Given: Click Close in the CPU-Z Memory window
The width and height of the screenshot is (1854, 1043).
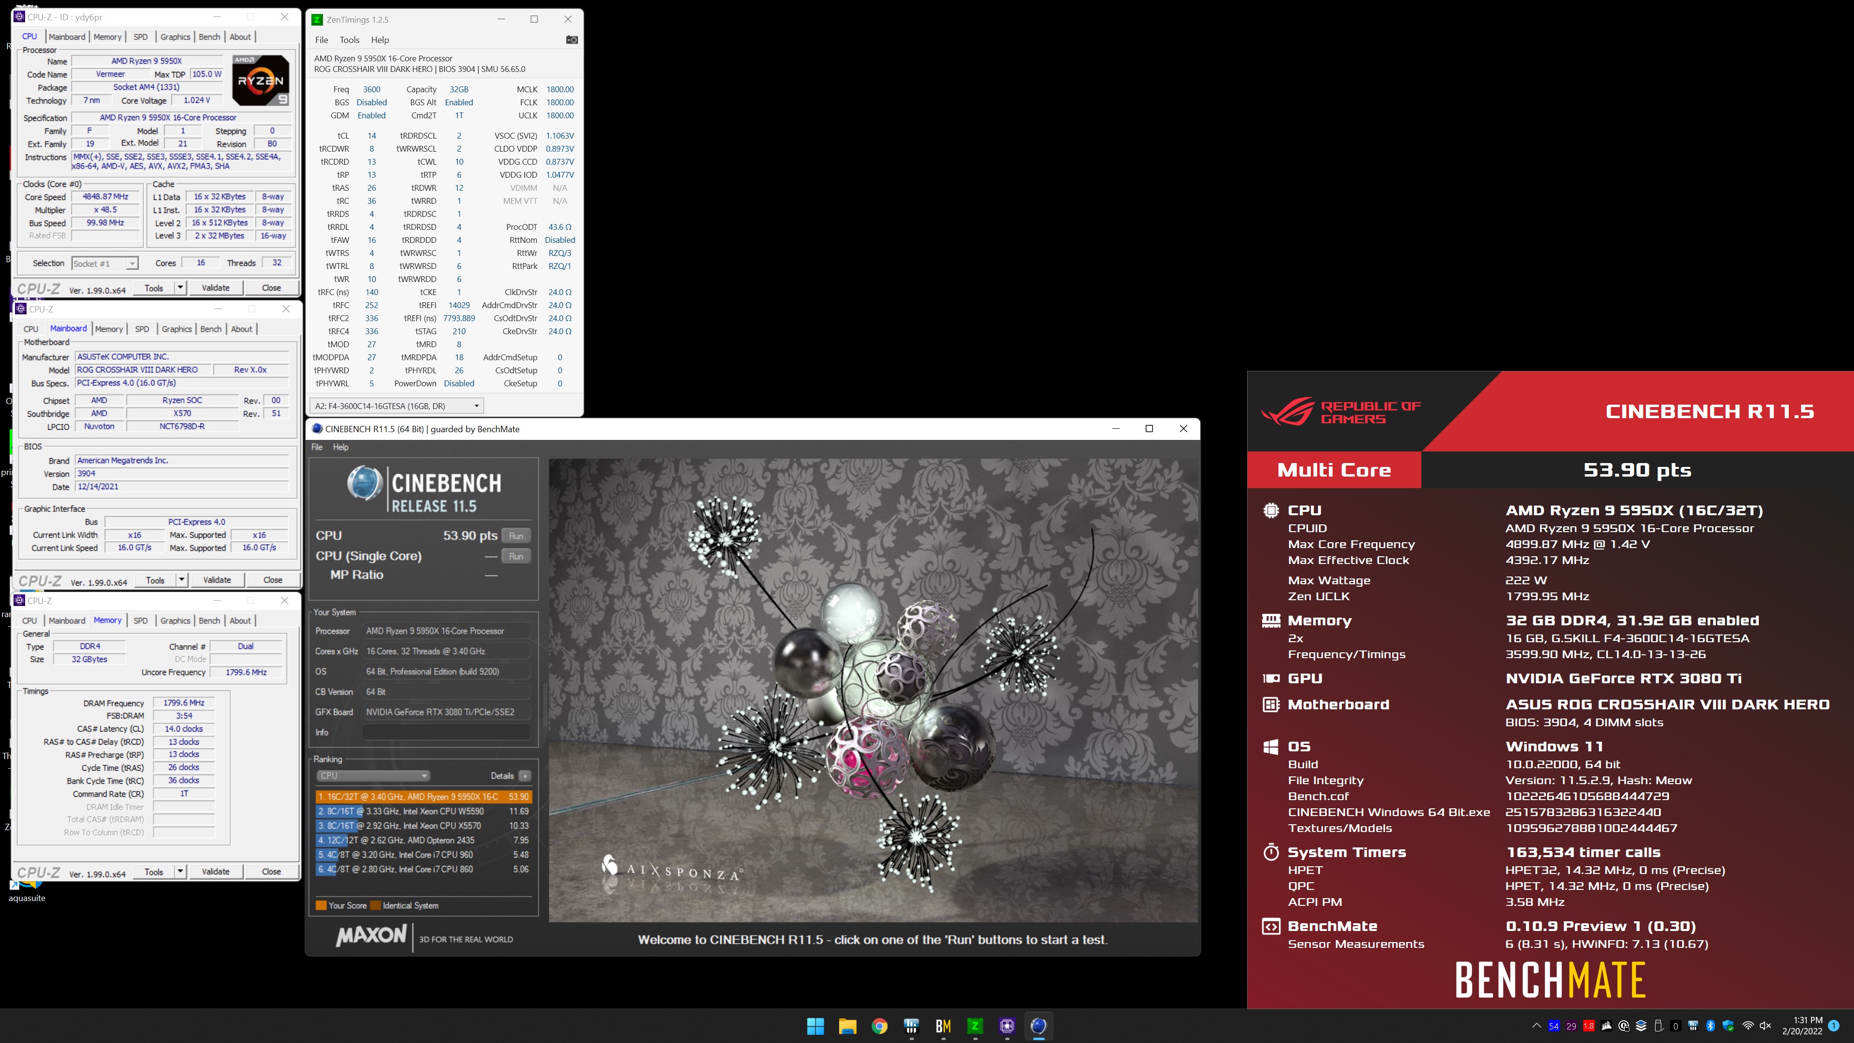Looking at the screenshot, I should tap(271, 871).
